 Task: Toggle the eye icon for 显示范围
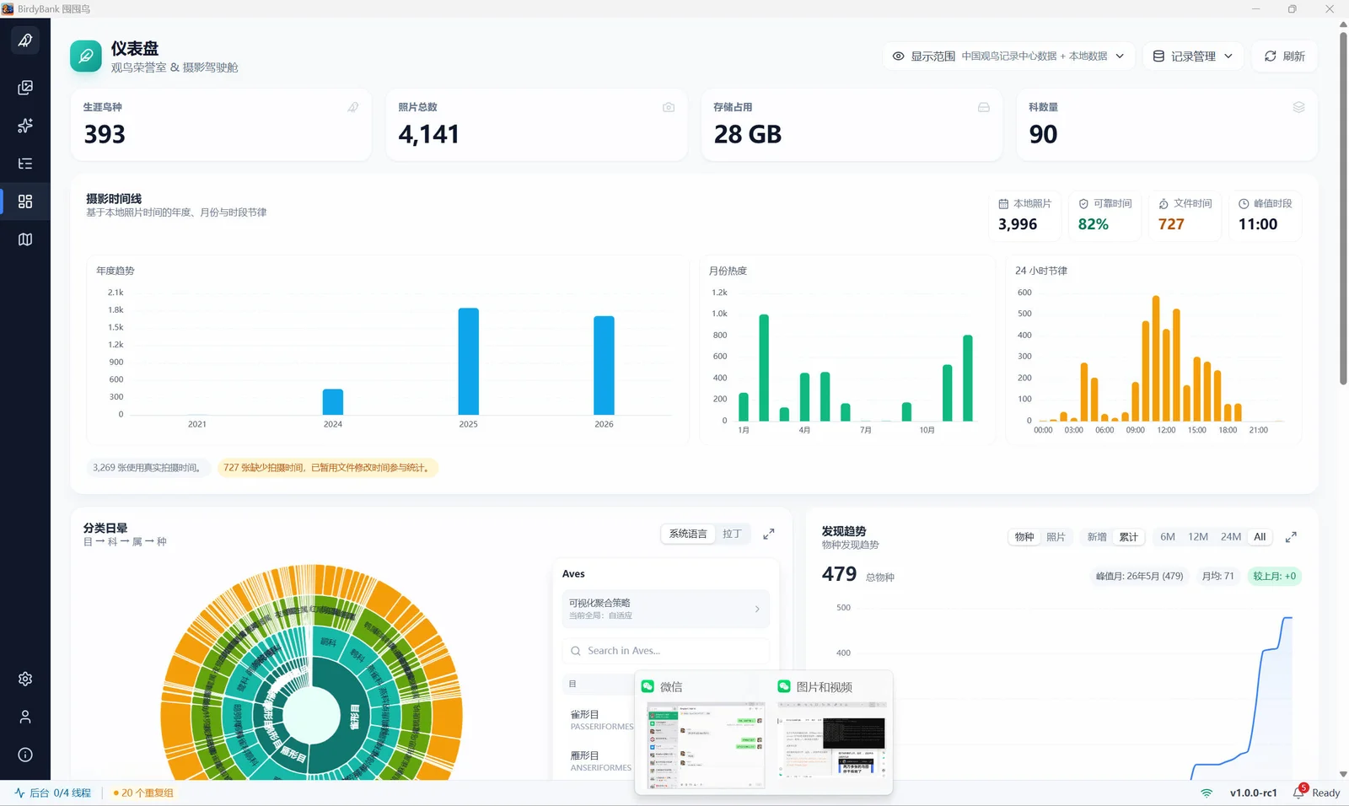[899, 56]
